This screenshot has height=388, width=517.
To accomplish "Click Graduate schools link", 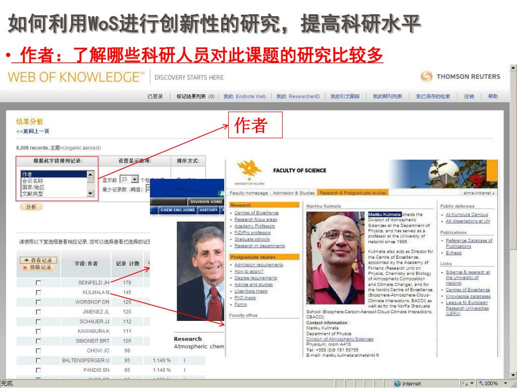I will tap(252, 239).
